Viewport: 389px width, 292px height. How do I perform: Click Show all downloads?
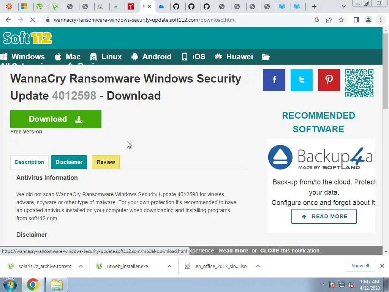[360, 266]
